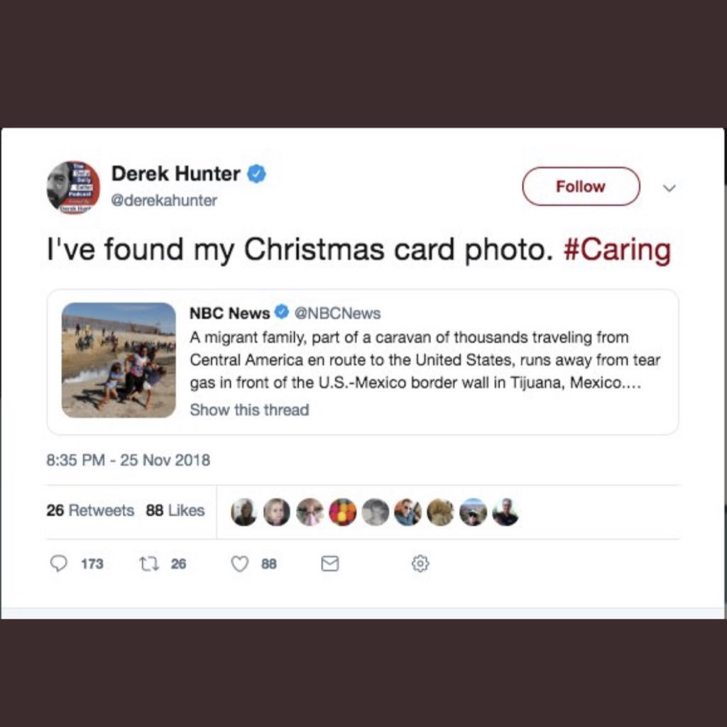Viewport: 727px width, 727px height.
Task: Follow Derek Hunter
Action: (x=581, y=187)
